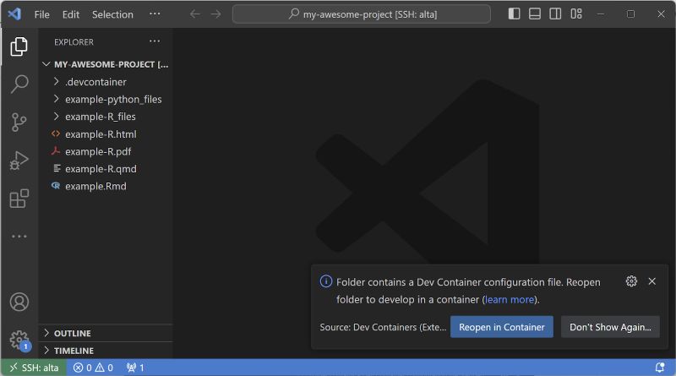Click Reopen in Container button
The image size is (676, 376).
point(501,327)
